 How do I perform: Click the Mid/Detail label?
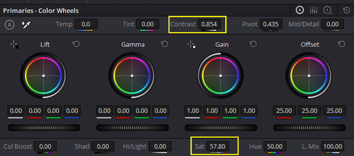click(304, 24)
